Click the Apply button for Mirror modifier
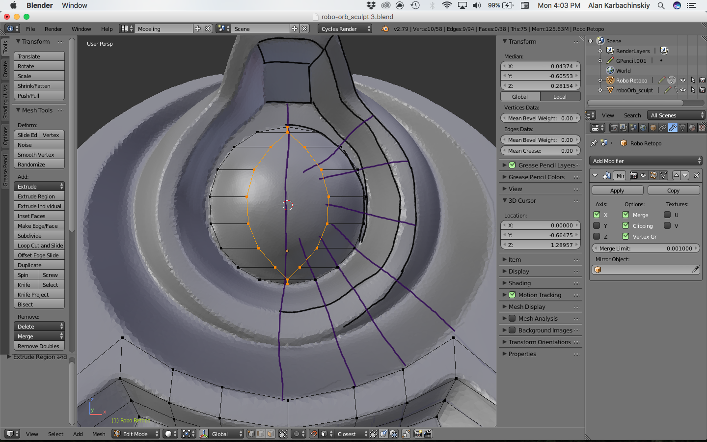The width and height of the screenshot is (707, 442). (x=617, y=191)
